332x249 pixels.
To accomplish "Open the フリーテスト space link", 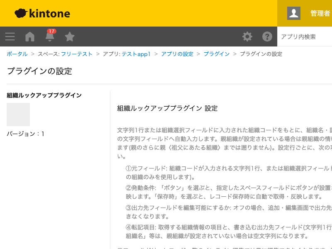I will pos(77,54).
